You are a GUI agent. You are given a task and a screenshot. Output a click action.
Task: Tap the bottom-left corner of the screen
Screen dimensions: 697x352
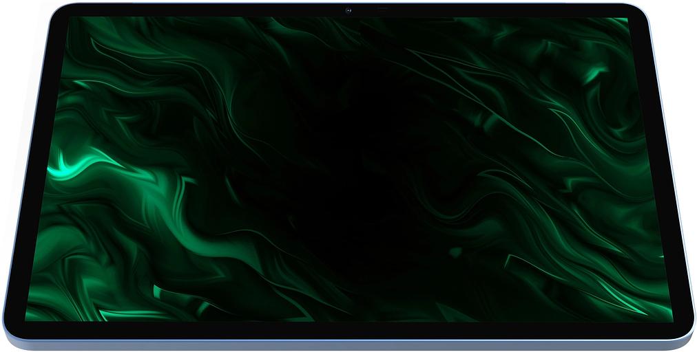(29, 318)
